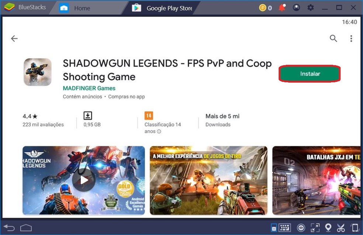Screen dimensions: 363x235
Task: Click the Instalar button
Action: [x=310, y=73]
